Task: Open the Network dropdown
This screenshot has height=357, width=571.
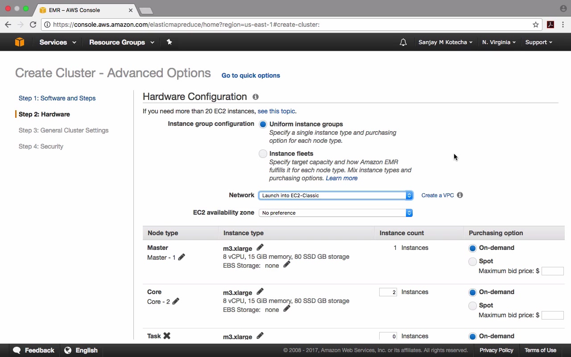Action: 335,195
